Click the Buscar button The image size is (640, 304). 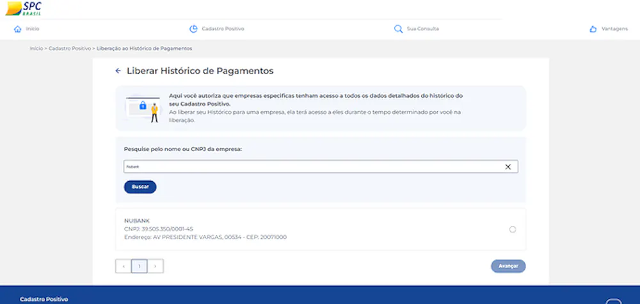pyautogui.click(x=140, y=187)
